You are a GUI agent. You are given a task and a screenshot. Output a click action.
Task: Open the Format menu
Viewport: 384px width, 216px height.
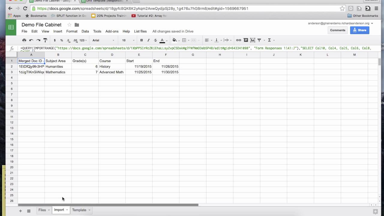(72, 31)
